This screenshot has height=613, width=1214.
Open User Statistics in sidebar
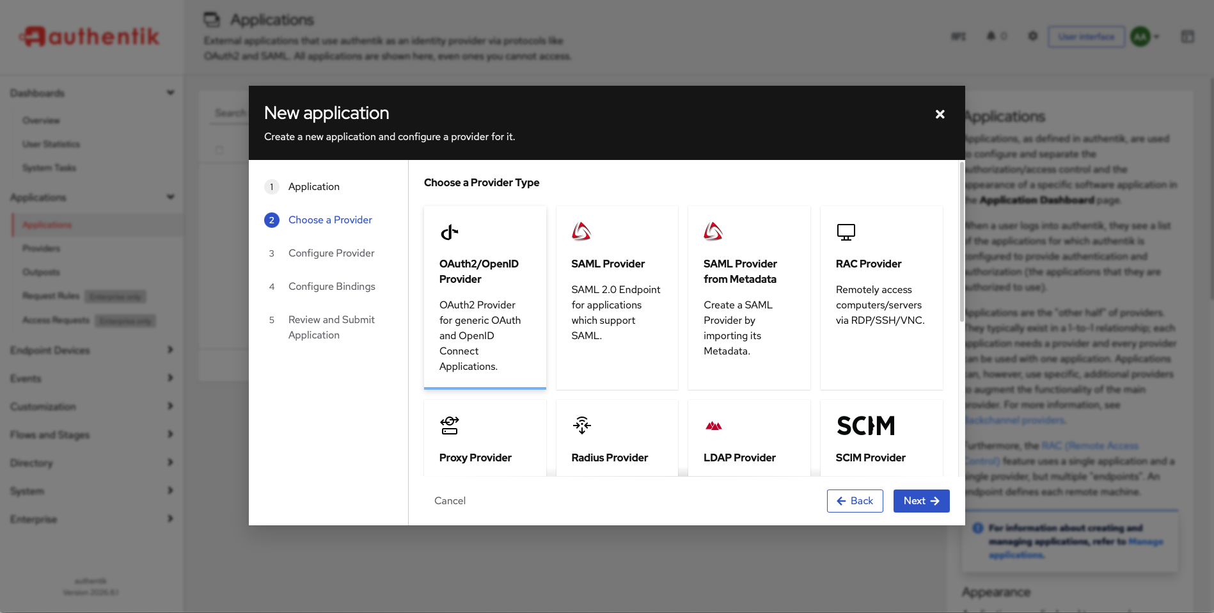pyautogui.click(x=51, y=144)
